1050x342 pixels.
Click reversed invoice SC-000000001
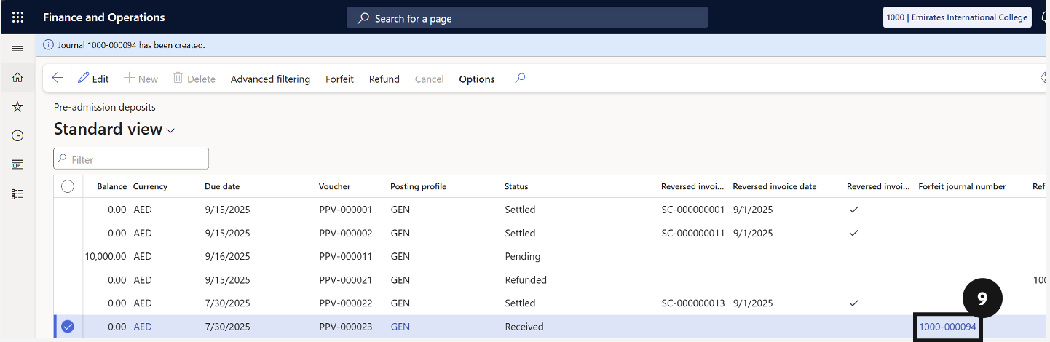(693, 210)
